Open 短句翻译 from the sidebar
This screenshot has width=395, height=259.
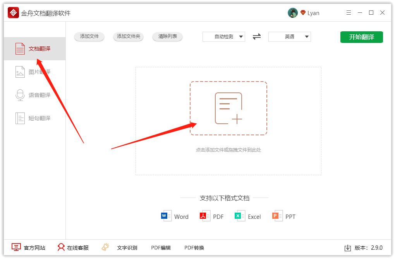point(35,118)
